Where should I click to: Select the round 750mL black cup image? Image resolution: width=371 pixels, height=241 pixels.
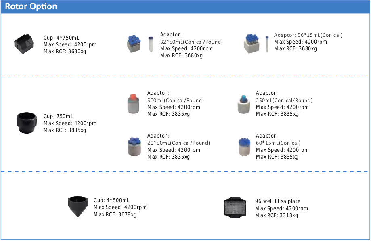pyautogui.click(x=27, y=123)
